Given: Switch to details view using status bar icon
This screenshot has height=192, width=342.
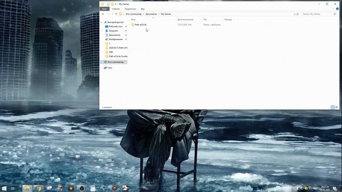Looking at the screenshot, I should (332, 107).
